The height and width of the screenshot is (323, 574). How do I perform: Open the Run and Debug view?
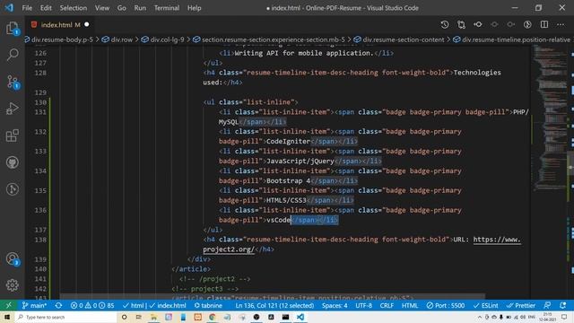[13, 109]
